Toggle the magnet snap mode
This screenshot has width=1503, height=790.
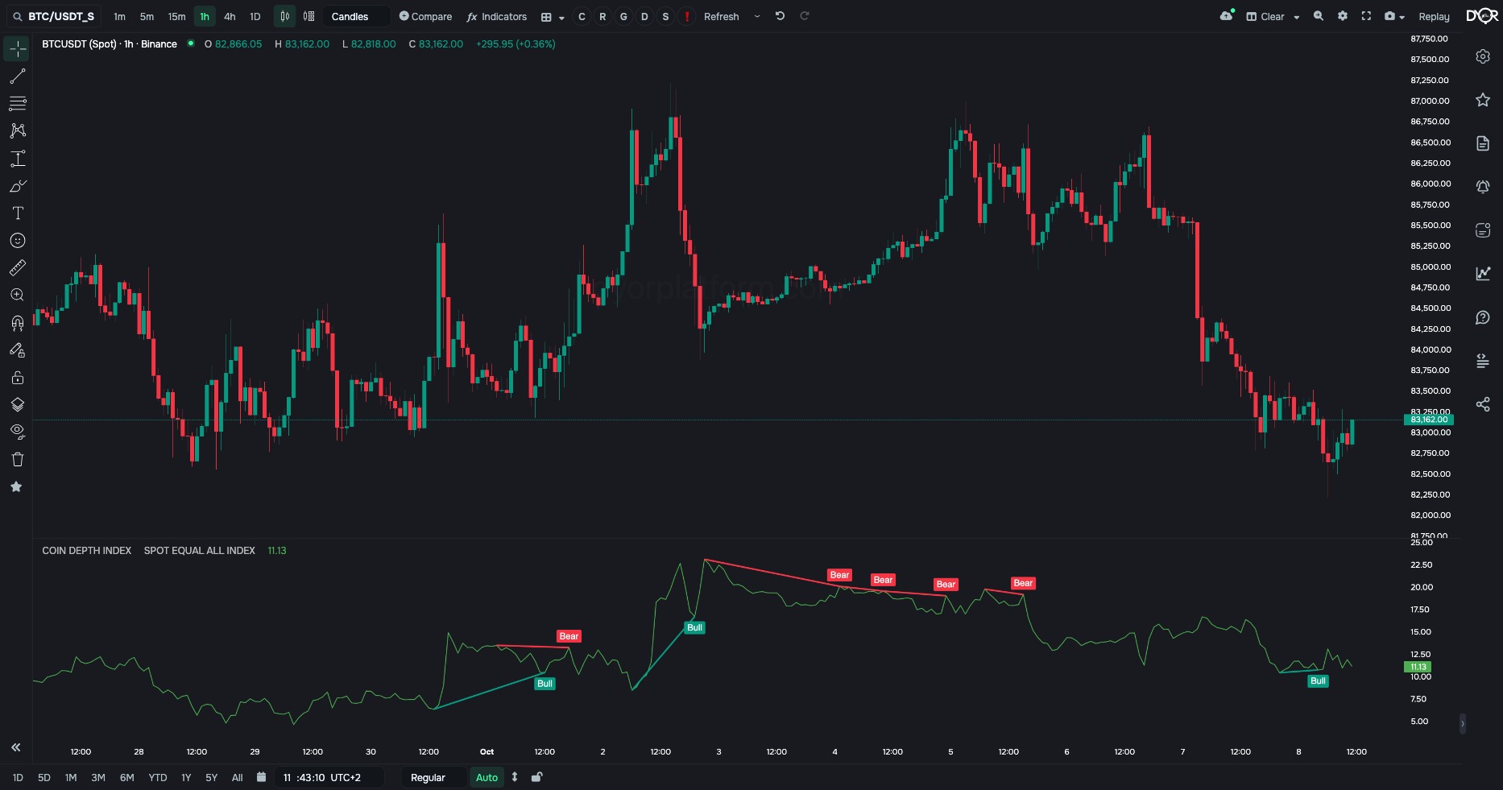click(17, 323)
